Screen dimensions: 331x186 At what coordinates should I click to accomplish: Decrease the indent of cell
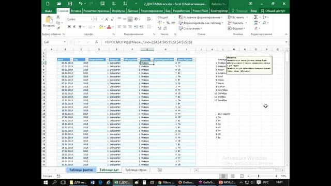click(x=136, y=26)
